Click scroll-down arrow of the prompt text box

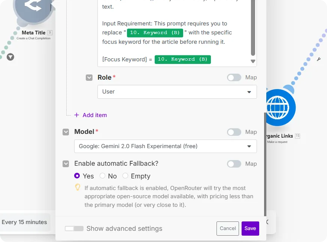[253, 61]
